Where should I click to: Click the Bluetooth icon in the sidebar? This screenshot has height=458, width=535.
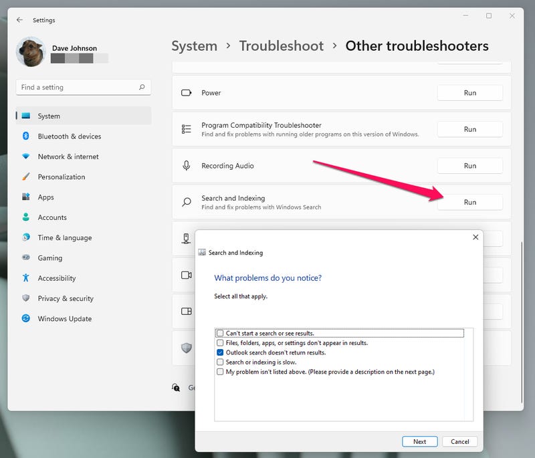tap(25, 136)
